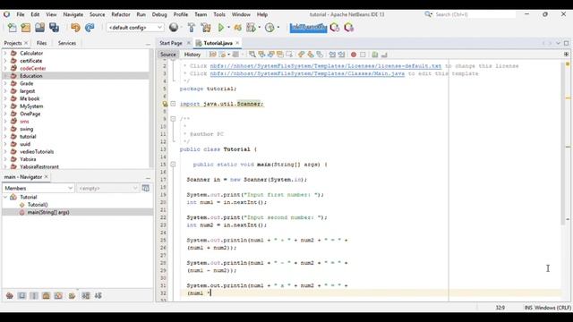This screenshot has height=322, width=573.
Task: Click the Open Project toolbar icon
Action: point(39,28)
